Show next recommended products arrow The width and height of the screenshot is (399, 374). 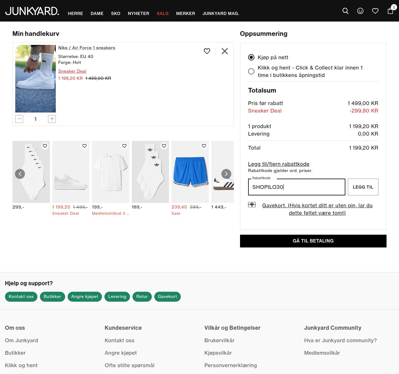click(226, 174)
